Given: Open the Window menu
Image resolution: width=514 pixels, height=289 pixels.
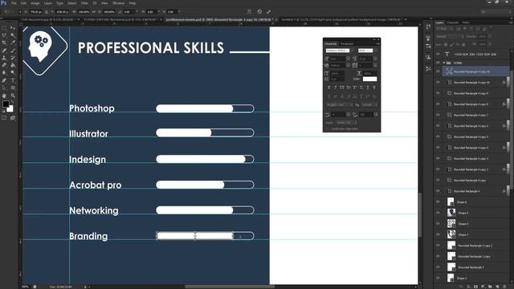Looking at the screenshot, I should (118, 3).
